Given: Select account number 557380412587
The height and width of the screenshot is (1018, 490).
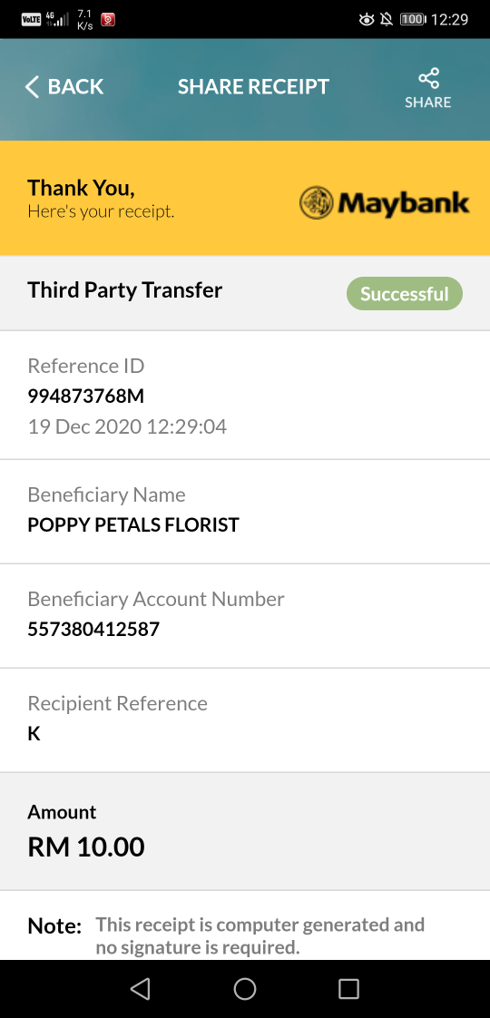Looking at the screenshot, I should tap(93, 629).
